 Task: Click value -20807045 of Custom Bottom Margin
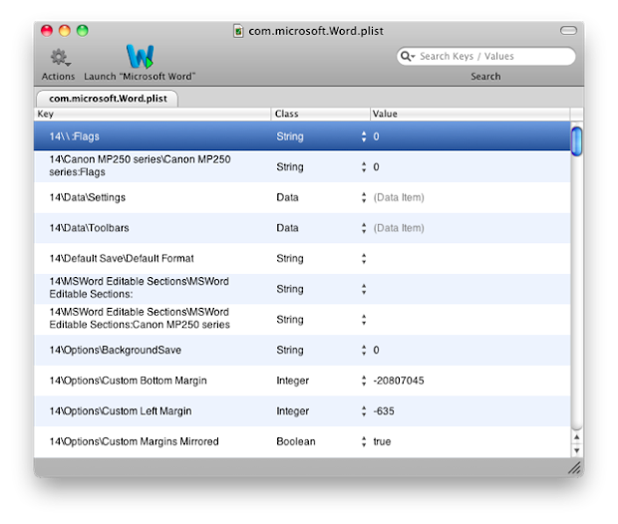point(399,381)
